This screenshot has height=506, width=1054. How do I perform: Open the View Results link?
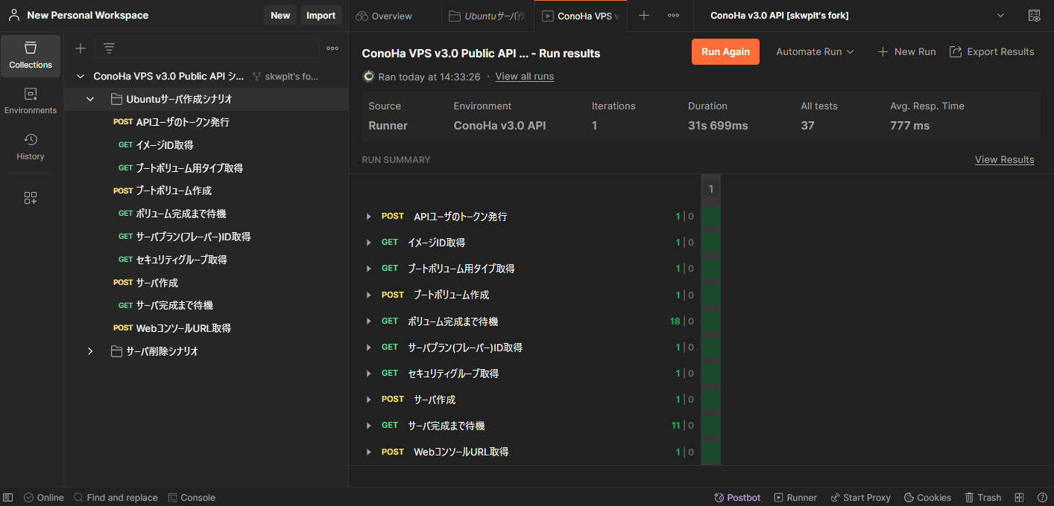pos(1004,159)
